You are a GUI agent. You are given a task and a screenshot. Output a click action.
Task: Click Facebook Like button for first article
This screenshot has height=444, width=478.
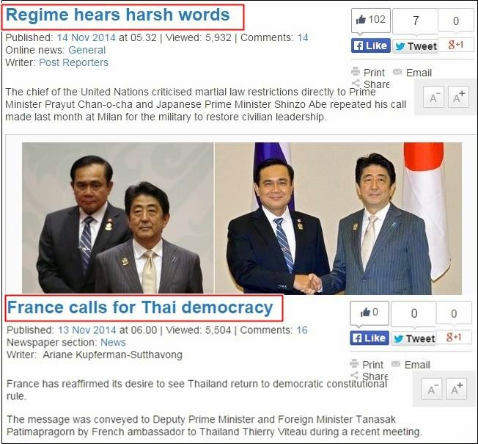pyautogui.click(x=370, y=46)
